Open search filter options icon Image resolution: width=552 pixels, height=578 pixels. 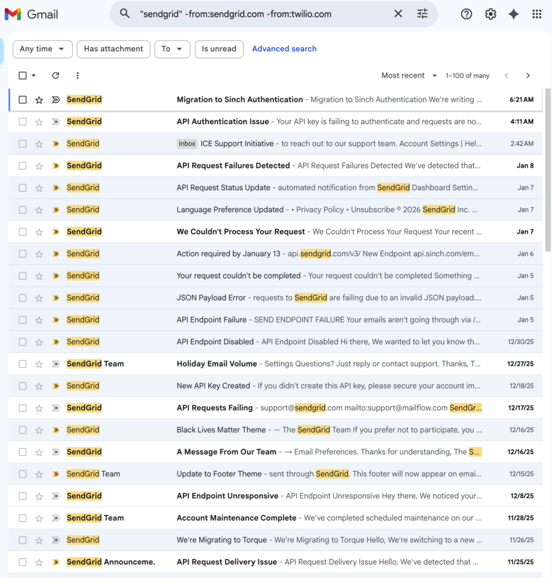[x=422, y=14]
